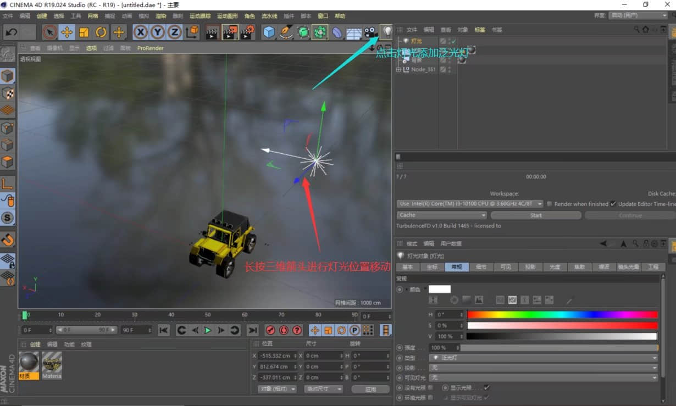Open the ProRender viewport menu

tap(150, 48)
